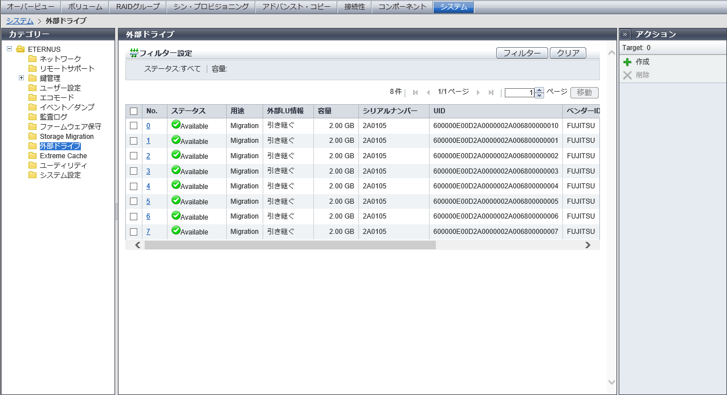This screenshot has height=395, width=727.
Task: Open the drive No. 3 link
Action: (148, 171)
